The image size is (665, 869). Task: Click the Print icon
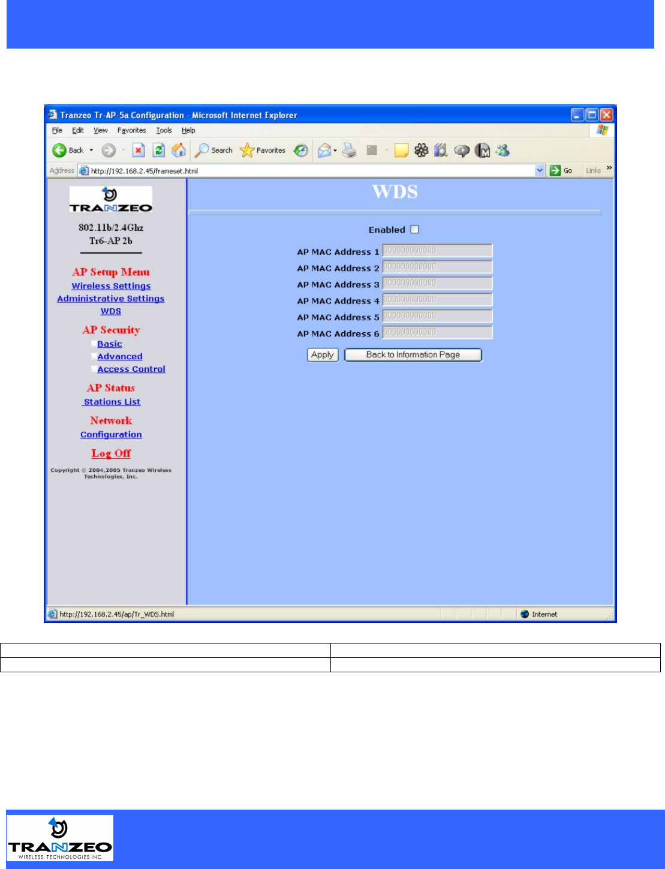click(350, 151)
